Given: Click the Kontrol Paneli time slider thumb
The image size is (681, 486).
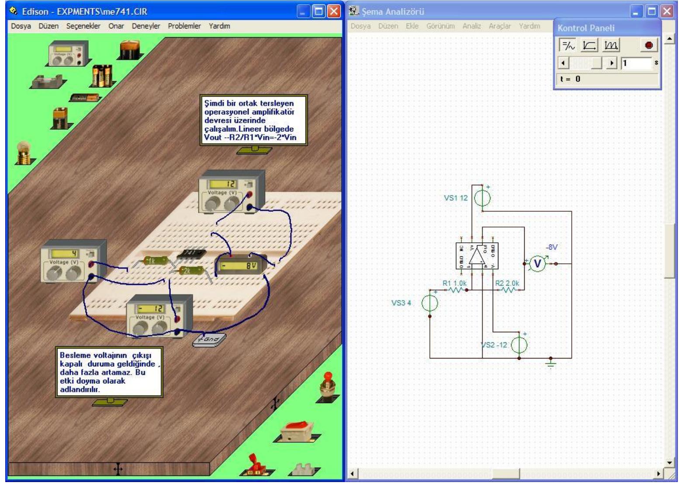Looking at the screenshot, I should [597, 63].
